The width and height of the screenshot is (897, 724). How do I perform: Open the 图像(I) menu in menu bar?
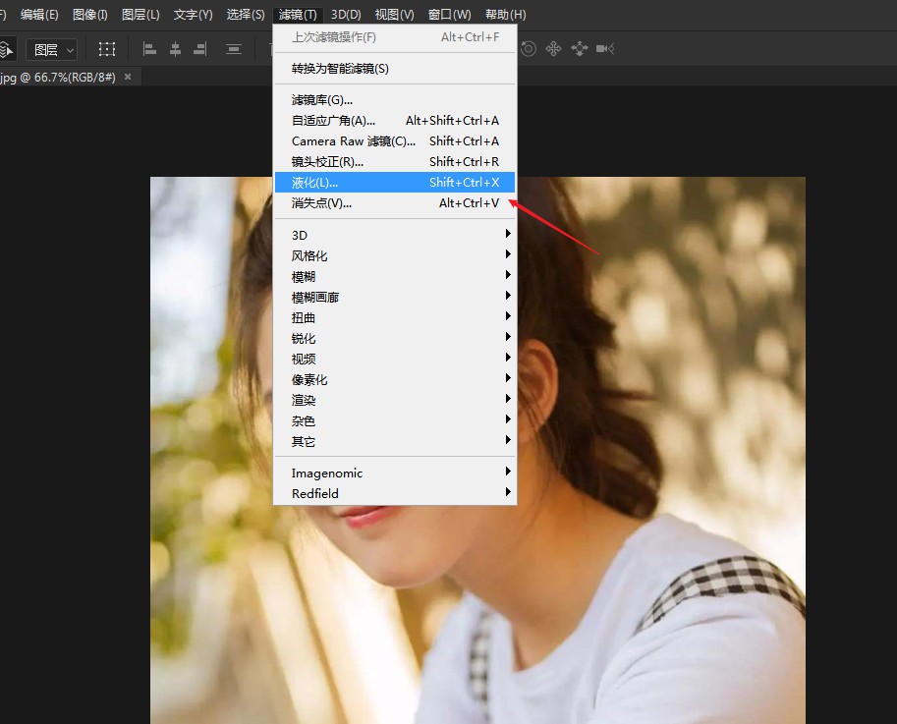click(90, 15)
